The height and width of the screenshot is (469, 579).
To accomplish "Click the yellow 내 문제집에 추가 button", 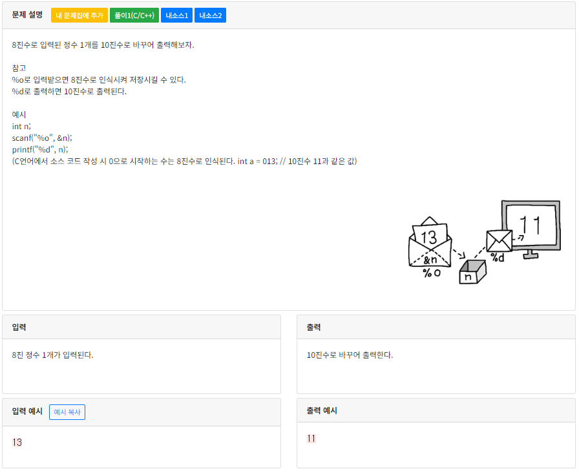I will point(81,14).
